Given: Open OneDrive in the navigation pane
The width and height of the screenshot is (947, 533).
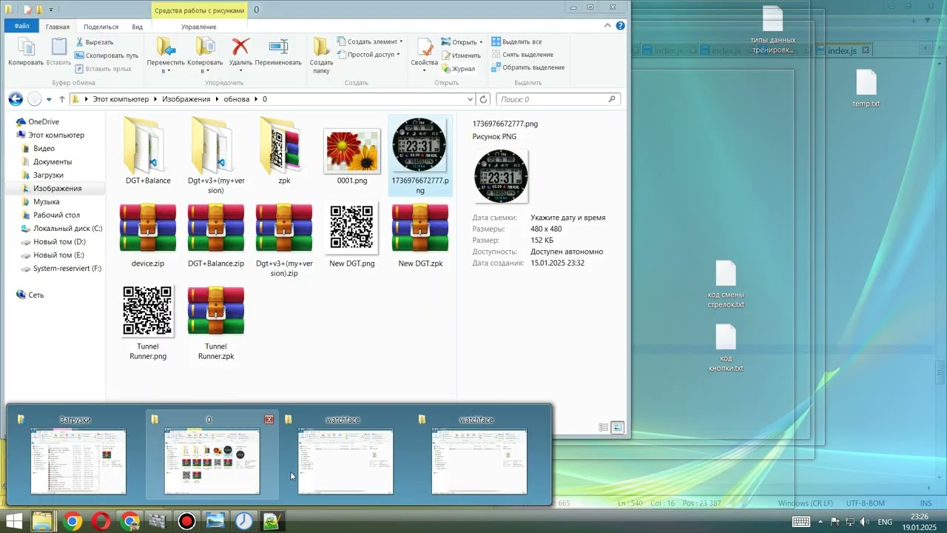Looking at the screenshot, I should point(44,122).
